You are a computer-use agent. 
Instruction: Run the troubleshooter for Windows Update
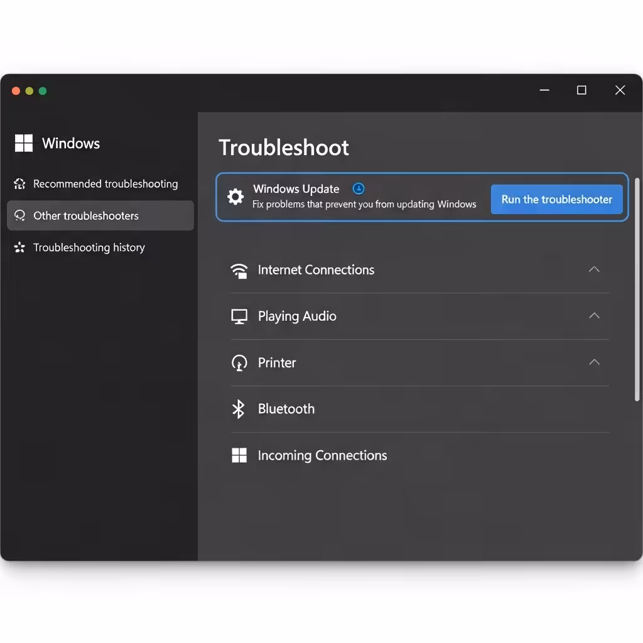[x=556, y=199]
